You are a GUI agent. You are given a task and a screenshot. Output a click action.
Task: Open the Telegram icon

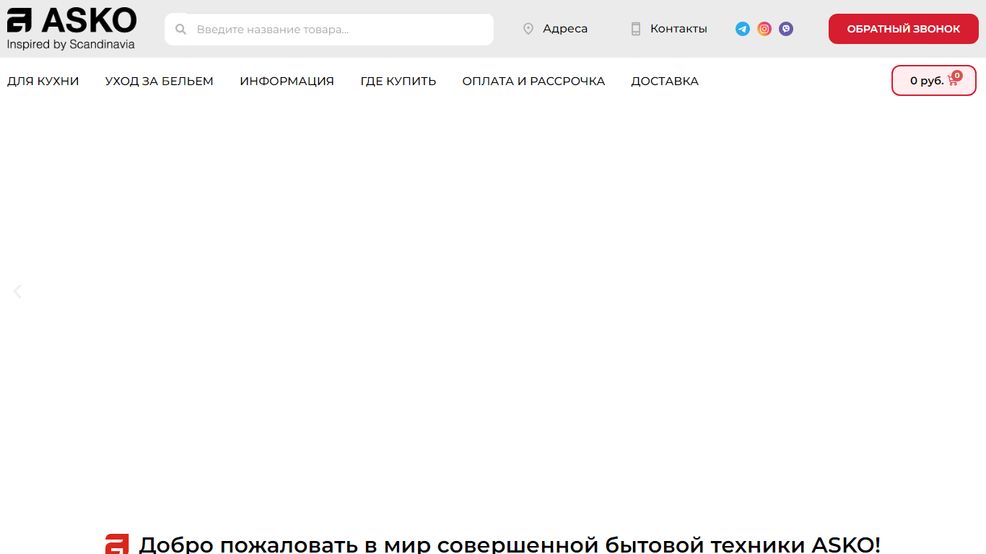(743, 29)
